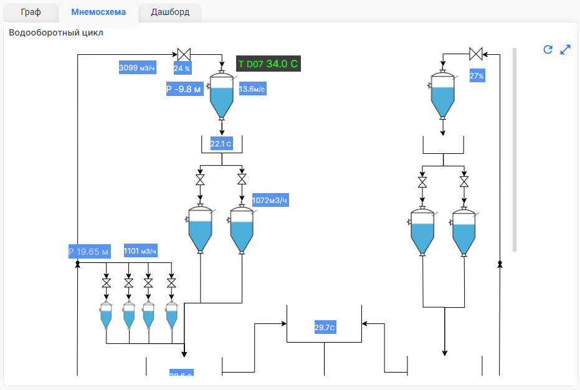Click the tank below the 1072м3/ч label

click(x=242, y=229)
